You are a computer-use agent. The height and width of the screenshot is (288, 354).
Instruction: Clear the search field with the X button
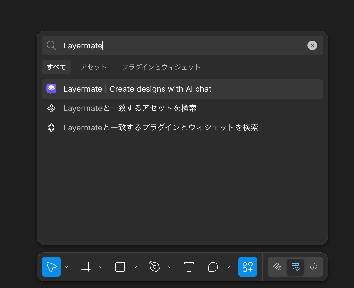click(312, 45)
